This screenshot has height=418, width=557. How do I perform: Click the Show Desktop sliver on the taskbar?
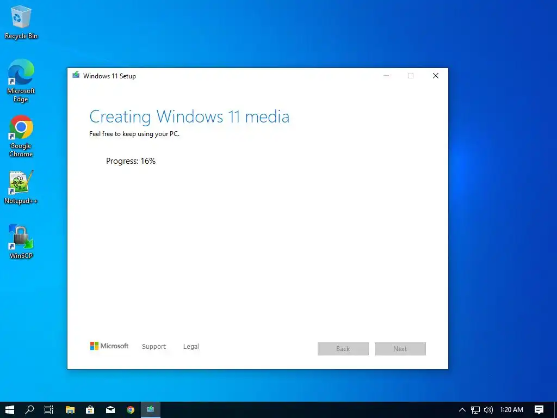(555, 410)
